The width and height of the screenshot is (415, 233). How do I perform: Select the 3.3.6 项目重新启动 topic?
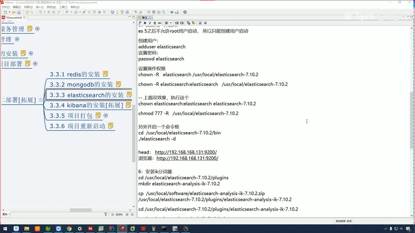[x=77, y=126]
